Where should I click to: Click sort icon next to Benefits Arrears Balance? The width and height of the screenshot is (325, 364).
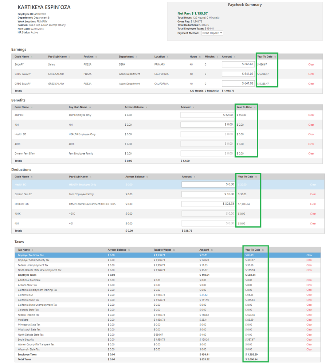pyautogui.click(x=146, y=107)
